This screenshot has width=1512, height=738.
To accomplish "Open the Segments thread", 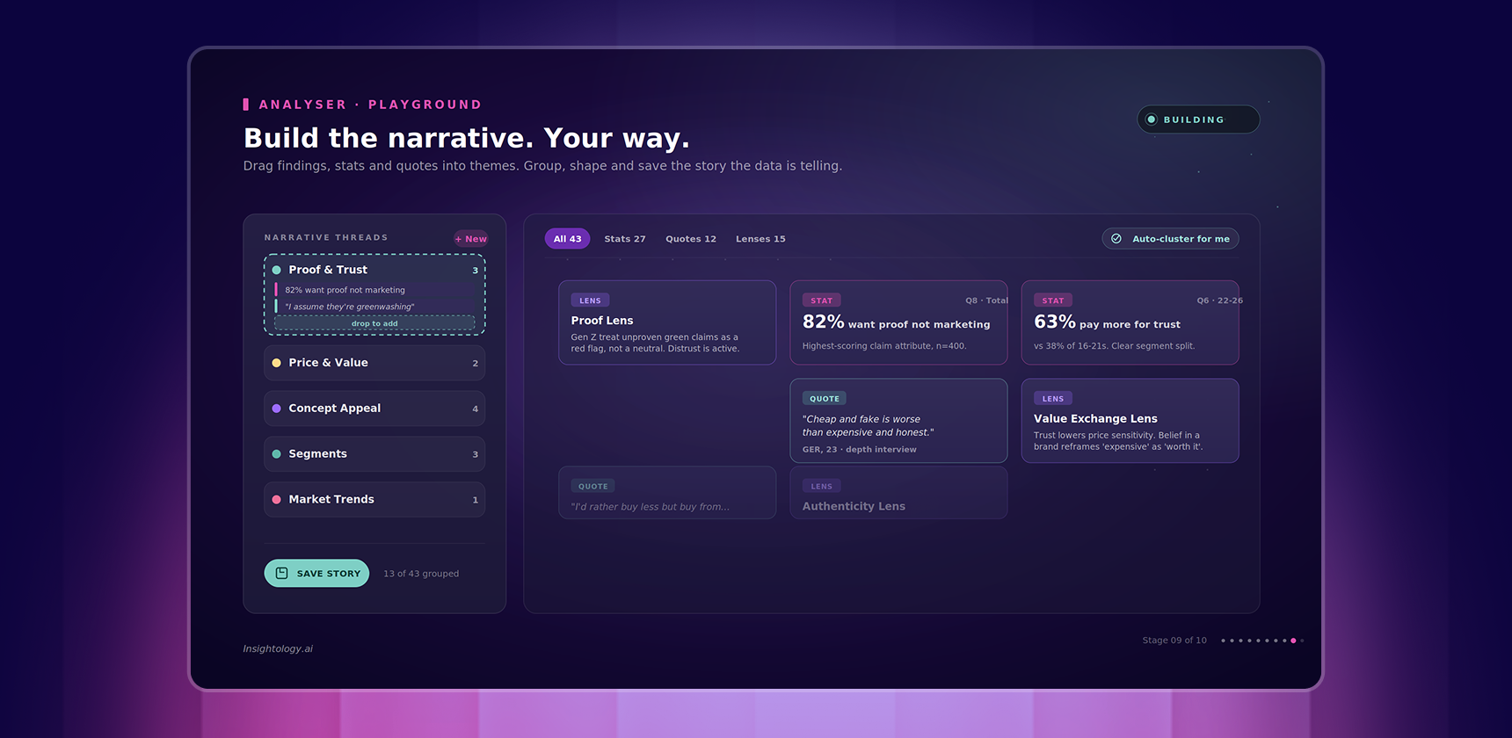I will pyautogui.click(x=374, y=454).
